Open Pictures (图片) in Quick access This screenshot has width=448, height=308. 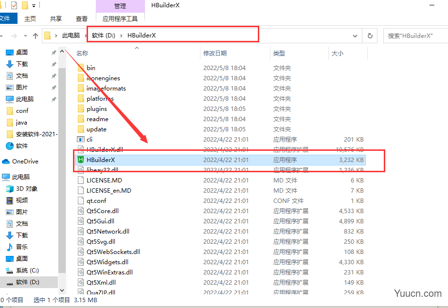coord(22,88)
